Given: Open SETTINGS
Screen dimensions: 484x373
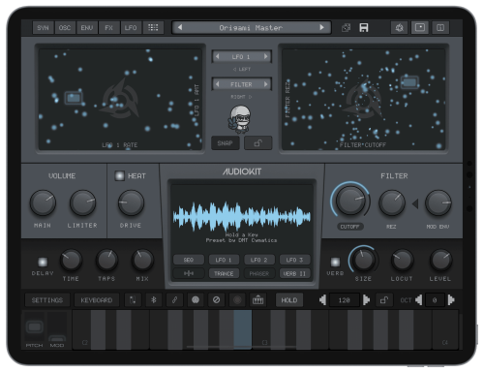Looking at the screenshot, I should (x=47, y=300).
